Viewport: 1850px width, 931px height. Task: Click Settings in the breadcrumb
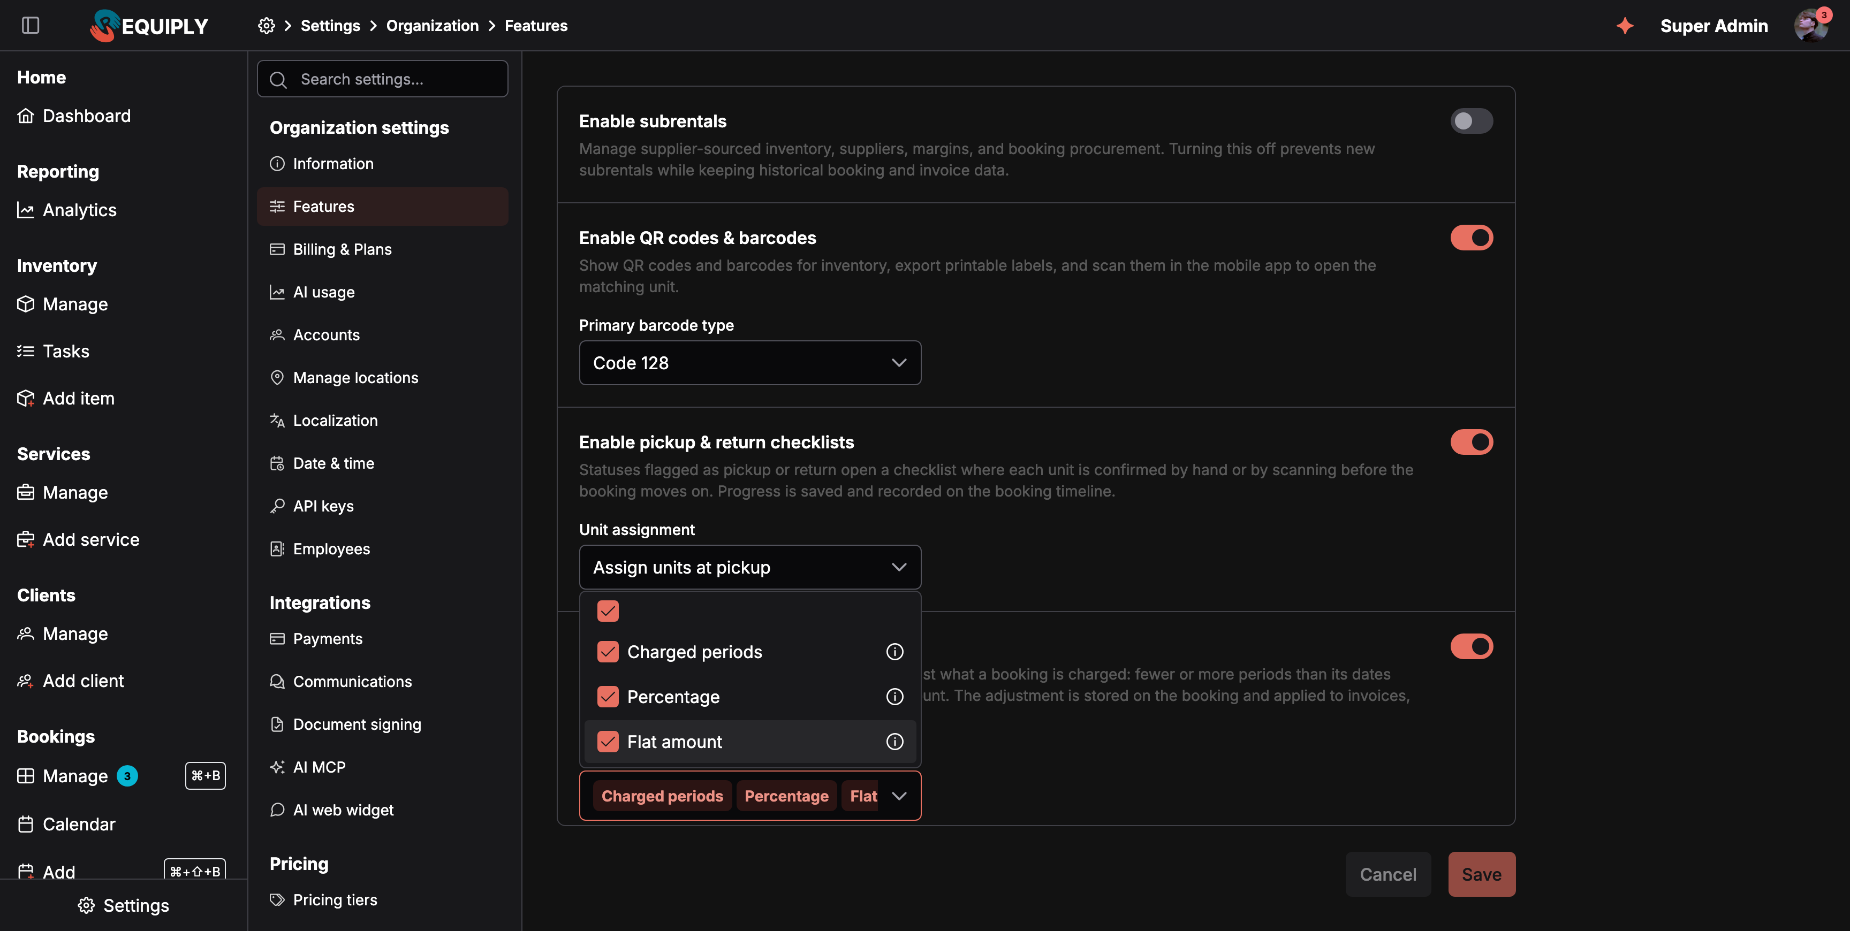point(330,26)
